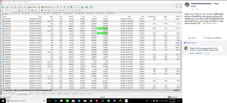Open the Strategy Tester magnifier icon
Image resolution: width=227 pixels, height=103 pixels.
click(25, 7)
